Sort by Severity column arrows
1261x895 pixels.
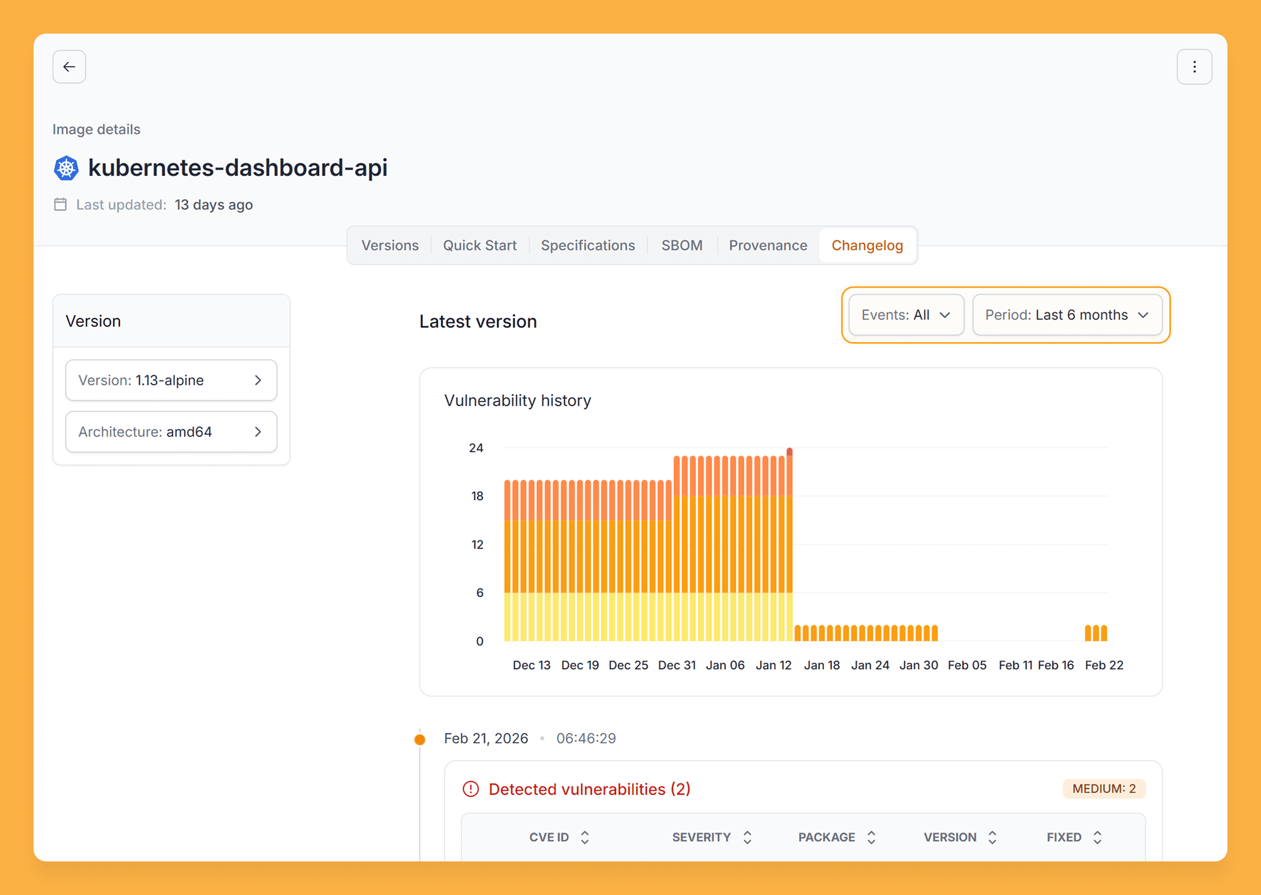click(747, 837)
